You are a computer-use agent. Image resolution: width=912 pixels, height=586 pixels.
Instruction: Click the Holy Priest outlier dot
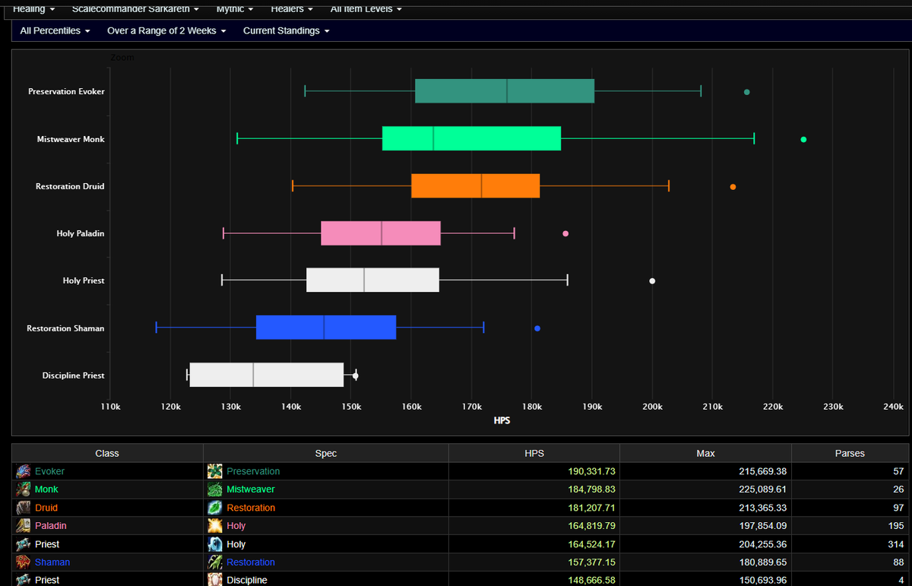tap(652, 281)
